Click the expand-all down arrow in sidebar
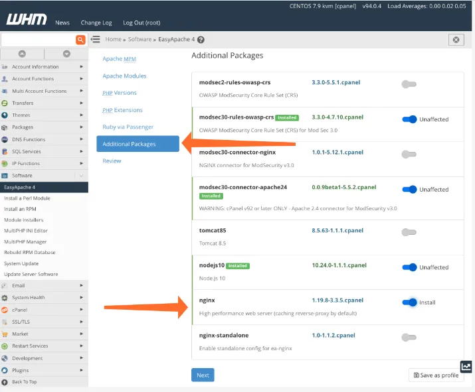The width and height of the screenshot is (475, 392). pos(66,54)
